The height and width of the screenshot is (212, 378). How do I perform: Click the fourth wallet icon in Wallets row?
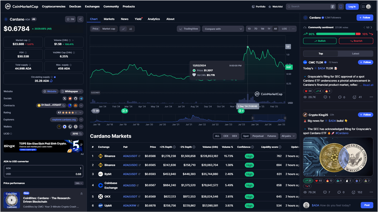(x=76, y=127)
